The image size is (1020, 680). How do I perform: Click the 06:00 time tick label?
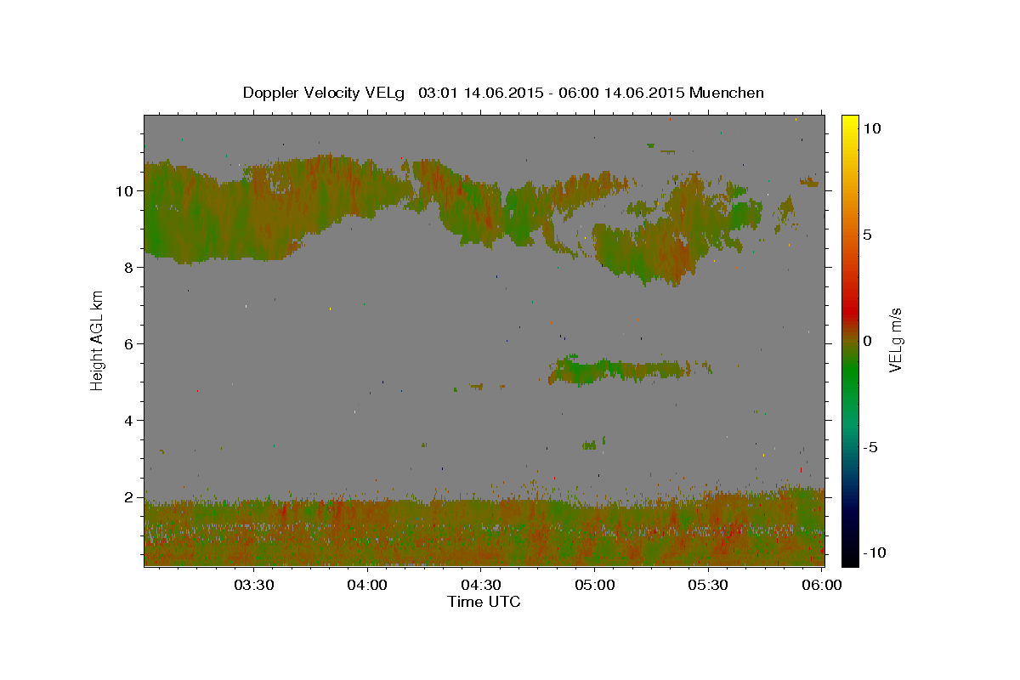point(822,586)
